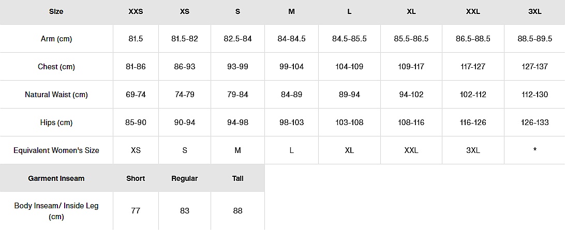Select the arm measurement 85.5-86.5
This screenshot has width=565, height=230.
pyautogui.click(x=411, y=39)
